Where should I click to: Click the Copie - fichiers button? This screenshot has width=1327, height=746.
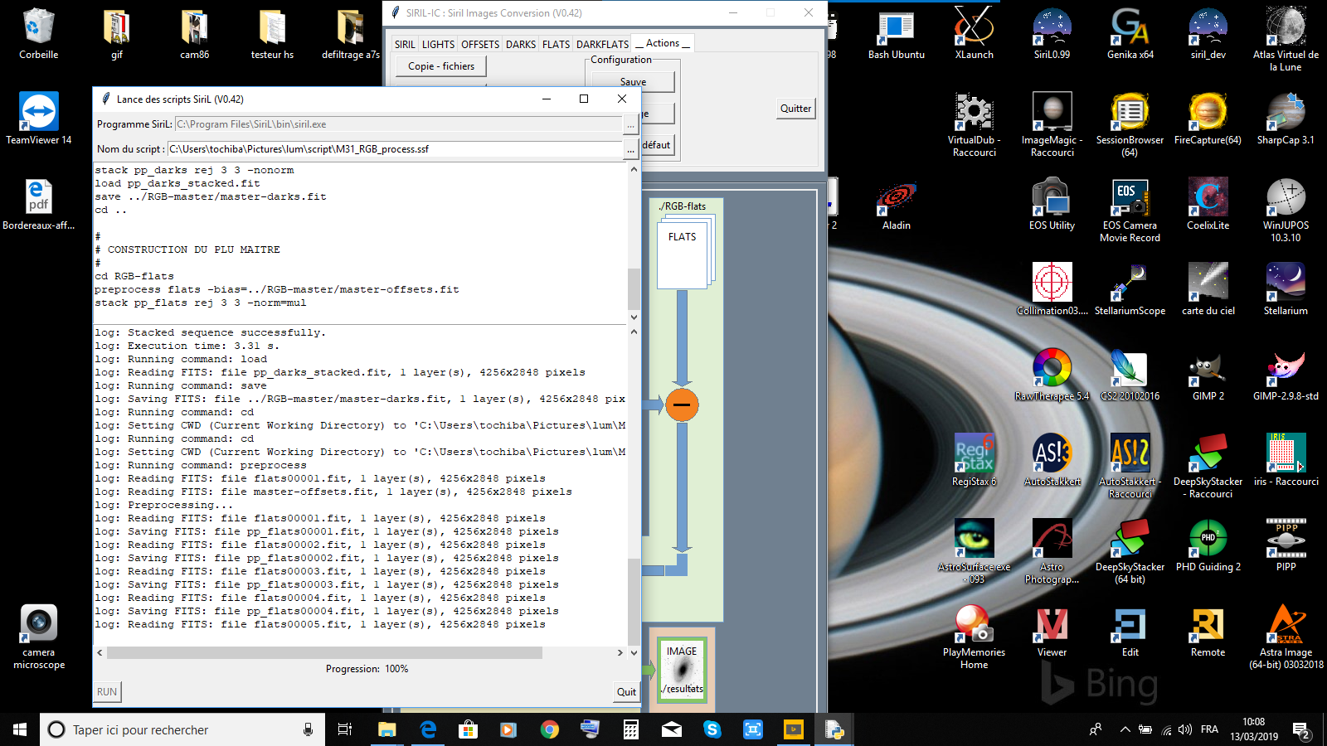[441, 66]
